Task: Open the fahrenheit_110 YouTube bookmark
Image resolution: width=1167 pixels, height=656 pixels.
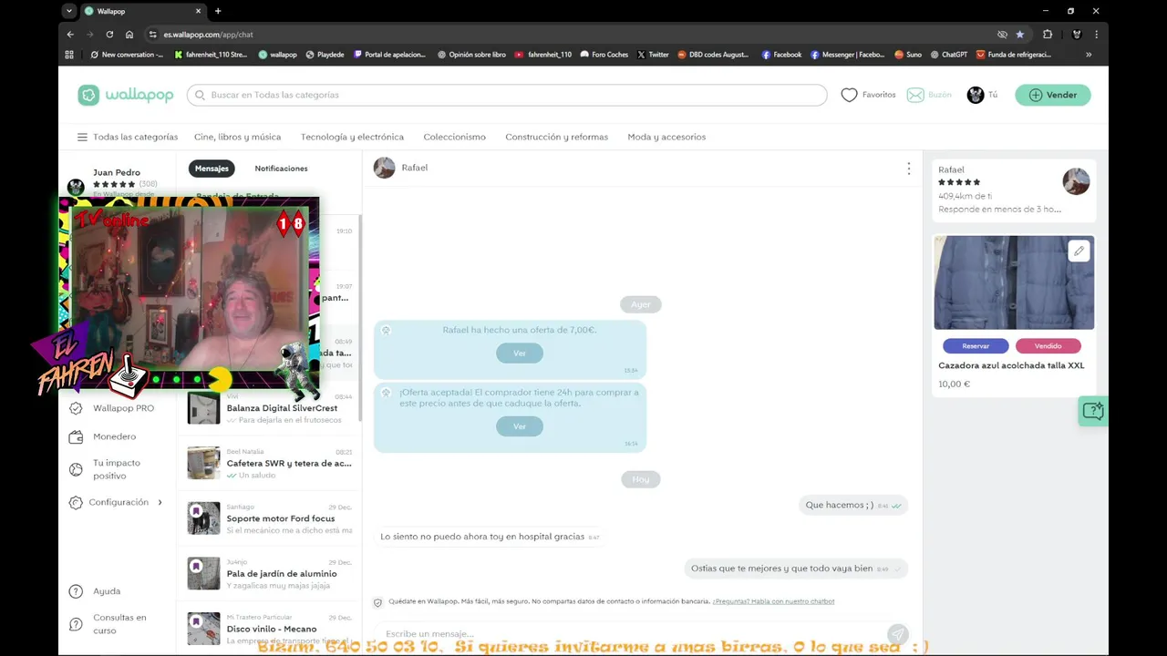Action: [x=542, y=55]
